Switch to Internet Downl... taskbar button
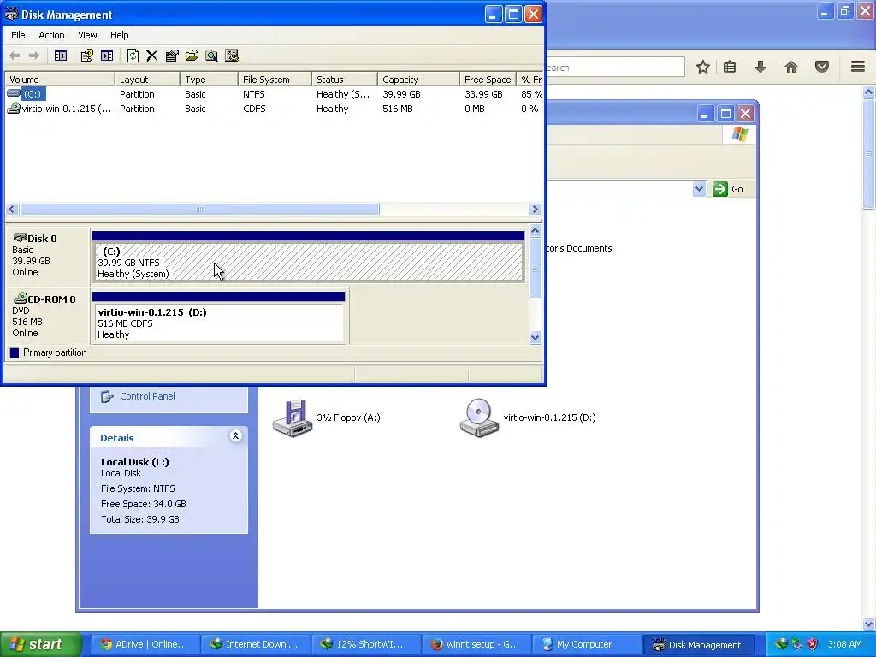The width and height of the screenshot is (876, 657). point(255,644)
